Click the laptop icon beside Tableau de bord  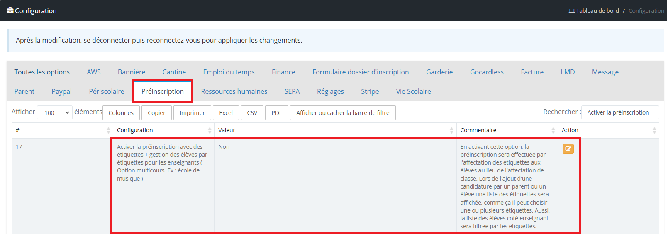click(572, 11)
